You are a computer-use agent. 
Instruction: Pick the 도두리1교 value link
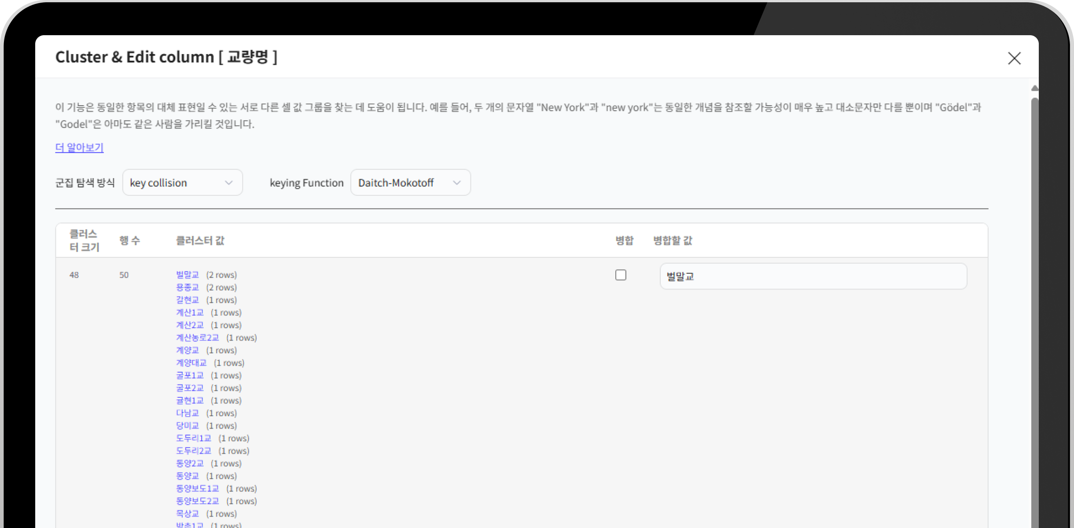(x=194, y=438)
